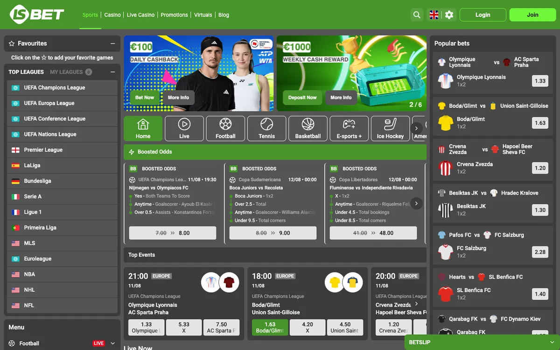Select boosted odds 48.00 for Fluminense
Screen dimensions: 560x350
click(x=373, y=233)
